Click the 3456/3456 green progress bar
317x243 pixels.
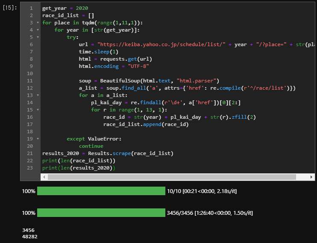[x=101, y=213]
